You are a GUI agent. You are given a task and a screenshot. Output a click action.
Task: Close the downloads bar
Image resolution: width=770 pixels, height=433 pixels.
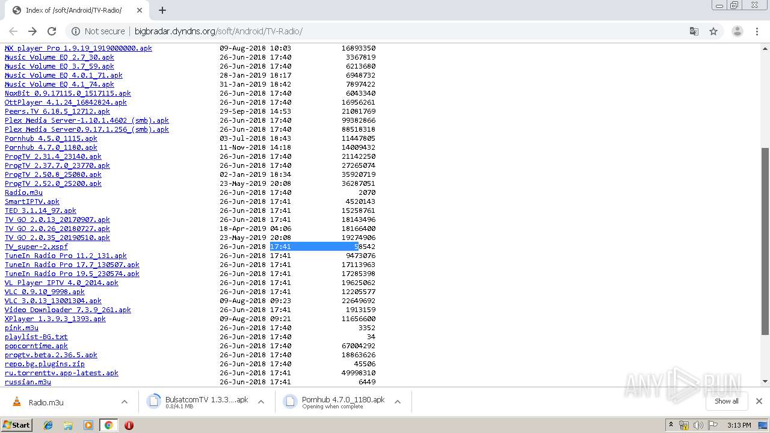pyautogui.click(x=759, y=401)
